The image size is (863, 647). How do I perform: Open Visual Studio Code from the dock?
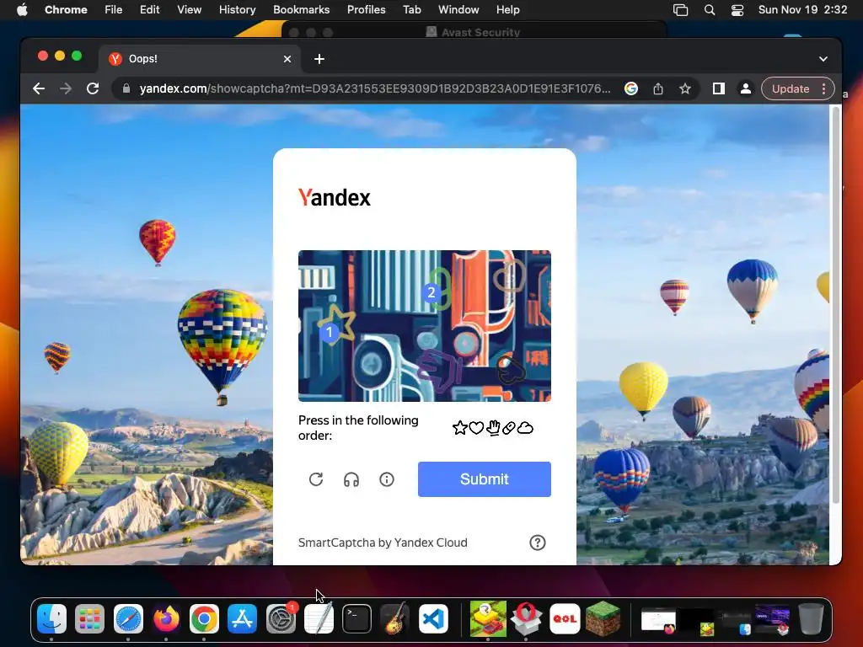433,619
